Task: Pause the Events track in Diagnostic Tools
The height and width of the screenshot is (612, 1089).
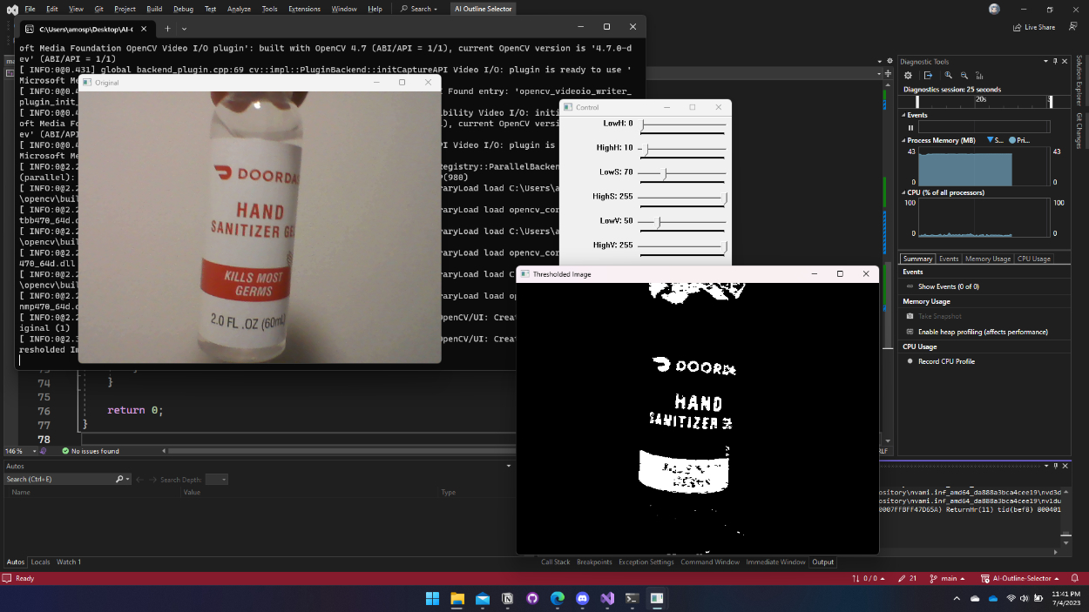Action: point(911,127)
